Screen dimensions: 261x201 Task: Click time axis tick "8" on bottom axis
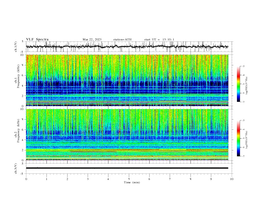click(x=190, y=179)
